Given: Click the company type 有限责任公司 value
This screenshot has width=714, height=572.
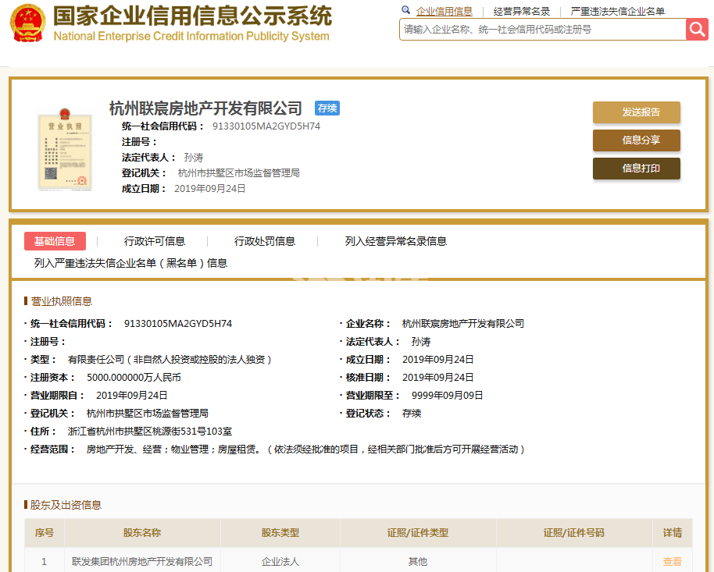Looking at the screenshot, I should click(x=170, y=360).
